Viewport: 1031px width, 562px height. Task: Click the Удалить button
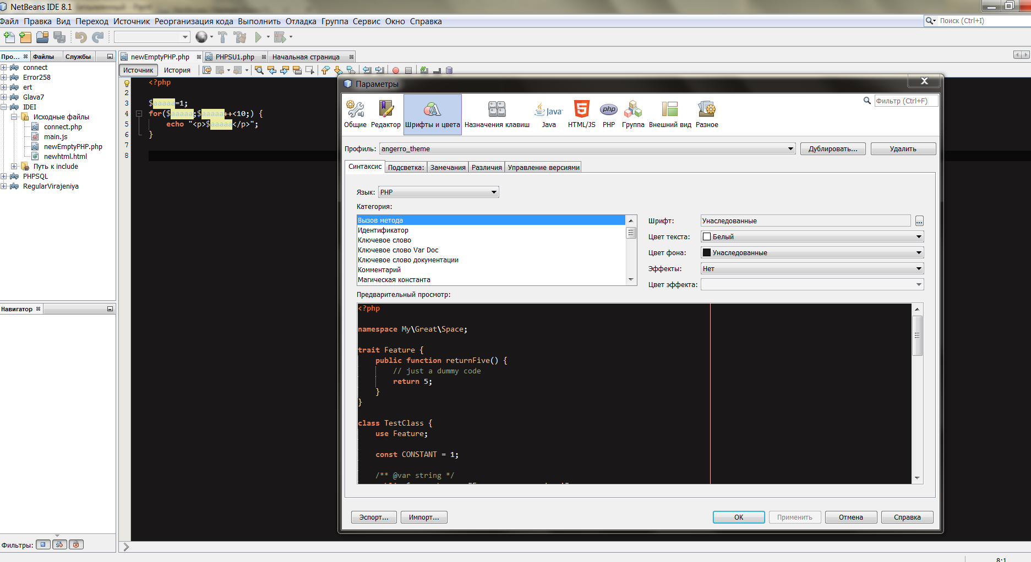click(x=903, y=148)
